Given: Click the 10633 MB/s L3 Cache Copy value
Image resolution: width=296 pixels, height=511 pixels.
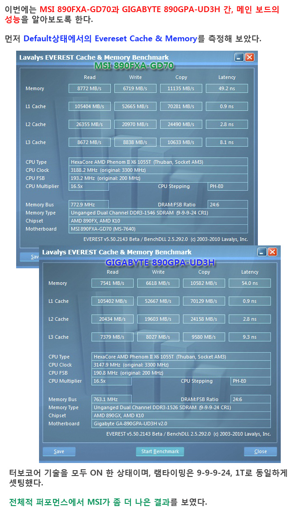Looking at the screenshot, I should click(181, 142).
